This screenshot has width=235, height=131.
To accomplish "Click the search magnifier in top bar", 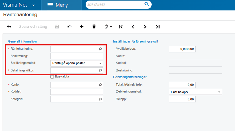I will 147,4.
